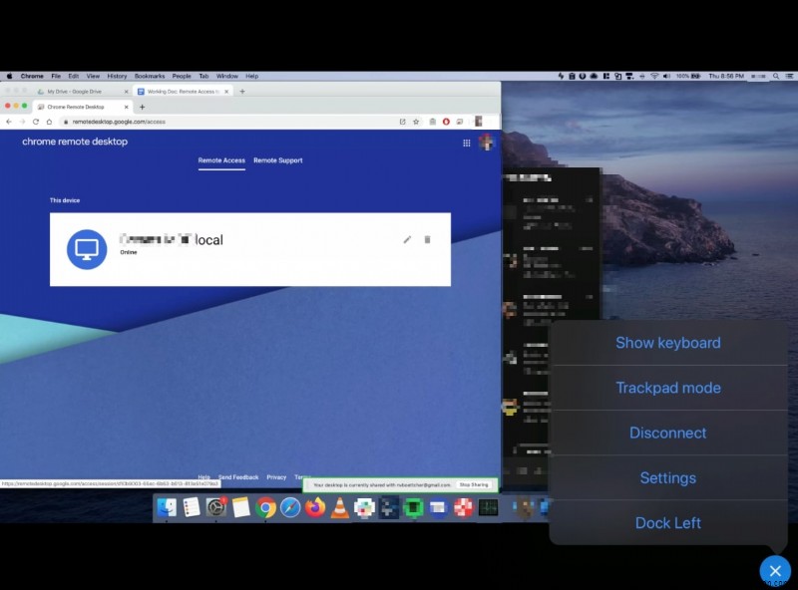Viewport: 798px width, 590px height.
Task: Click the computer monitor icon on the device card
Action: pos(86,249)
